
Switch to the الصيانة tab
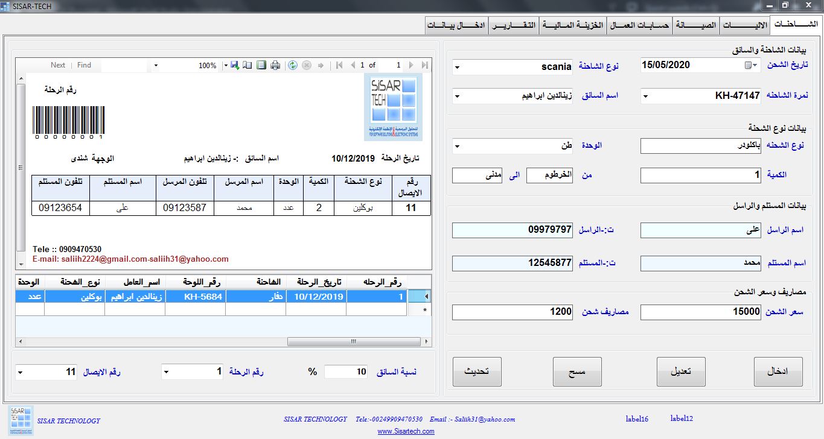tap(696, 25)
